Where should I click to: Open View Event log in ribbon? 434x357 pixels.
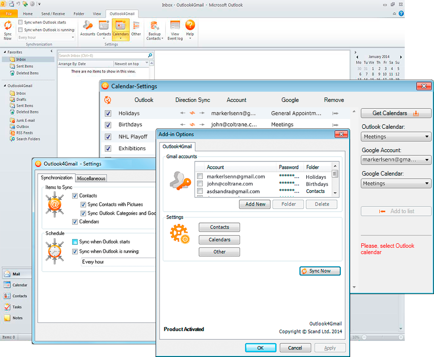pos(175,30)
